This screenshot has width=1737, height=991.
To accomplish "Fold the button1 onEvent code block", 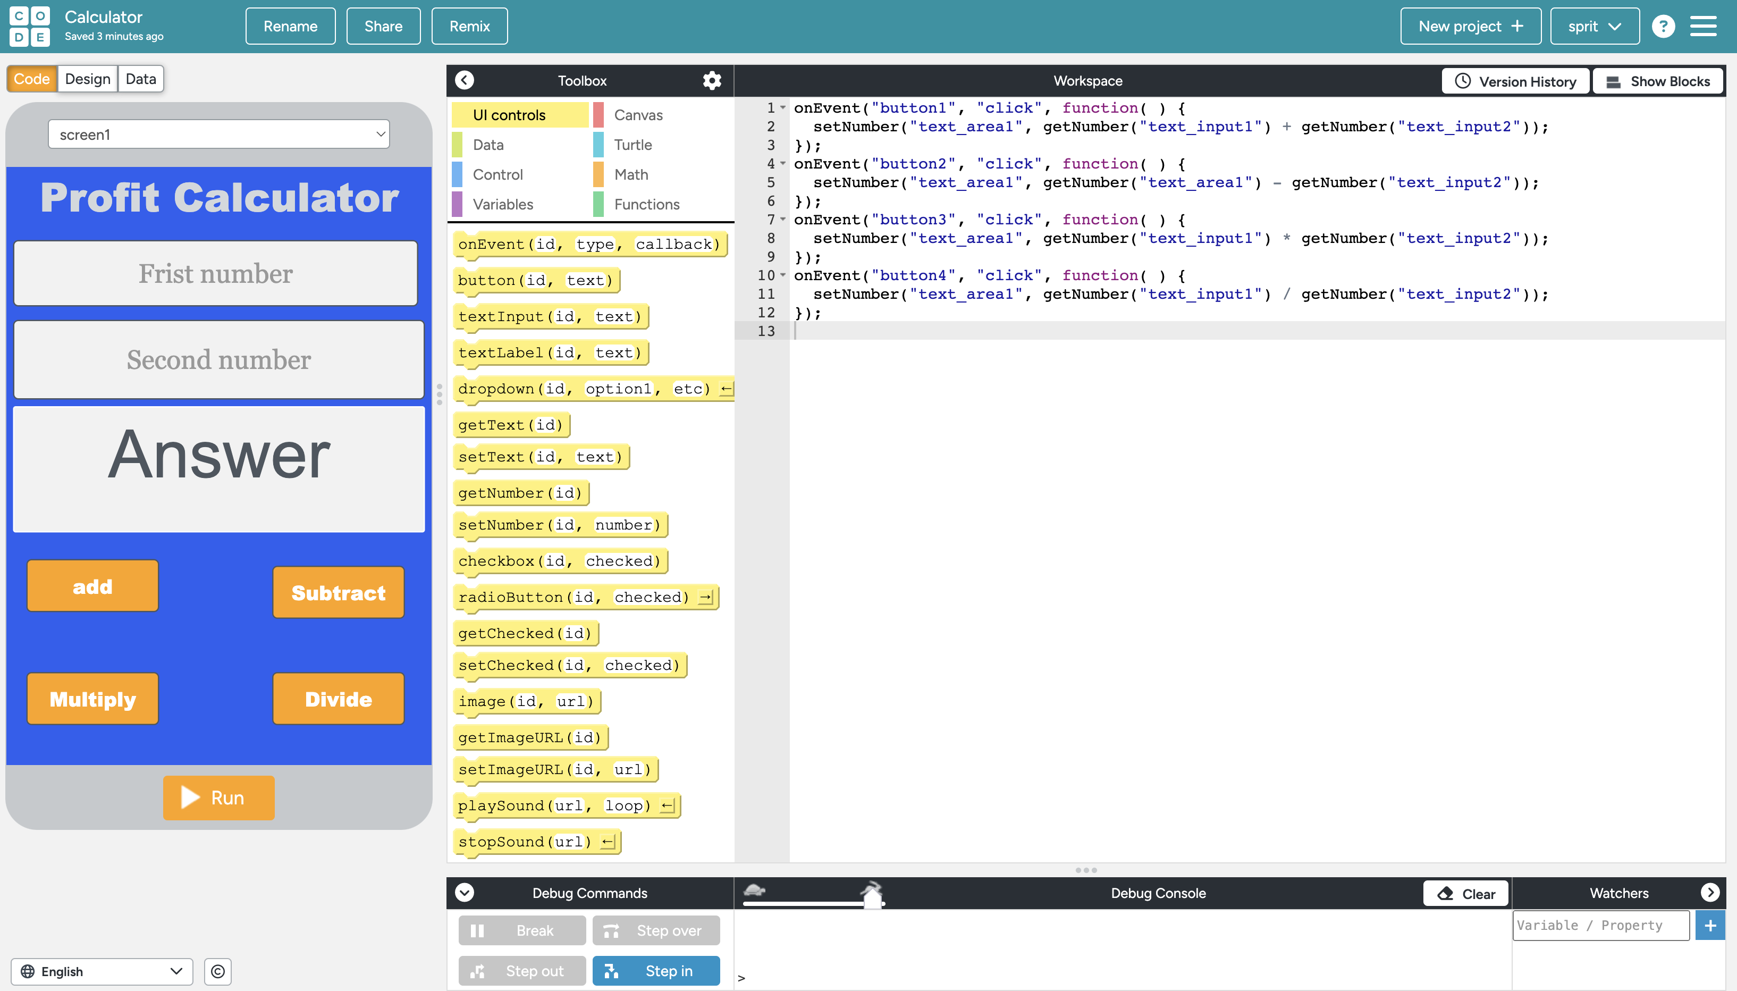I will [783, 107].
